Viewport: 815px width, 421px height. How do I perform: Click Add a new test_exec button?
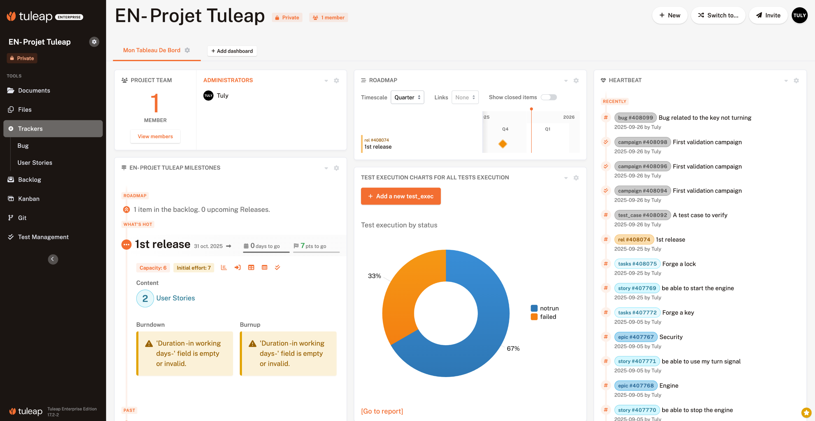(400, 196)
